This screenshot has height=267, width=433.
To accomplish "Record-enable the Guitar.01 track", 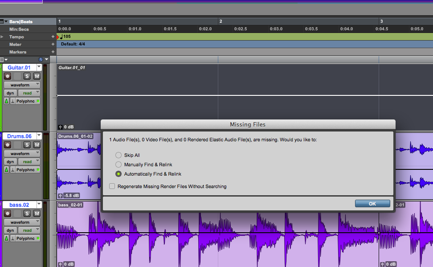I will tap(7, 76).
